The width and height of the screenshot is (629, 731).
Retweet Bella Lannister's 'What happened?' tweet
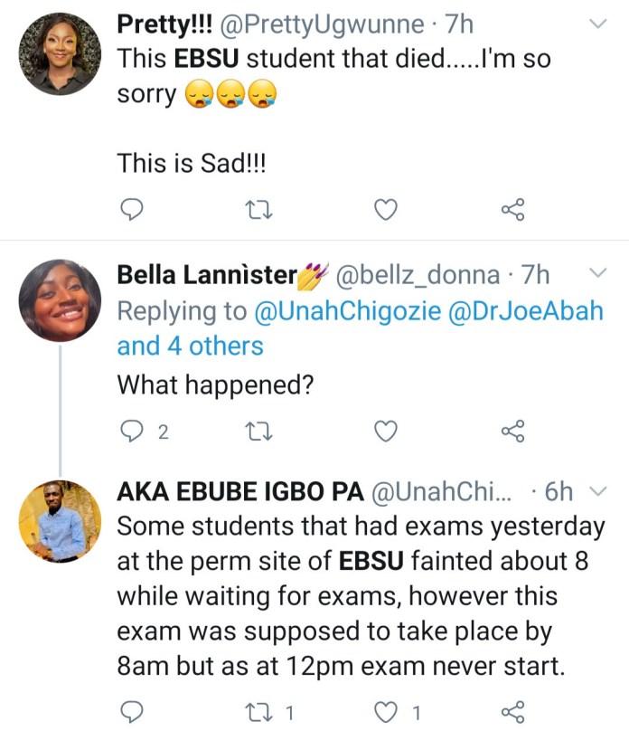pyautogui.click(x=259, y=432)
